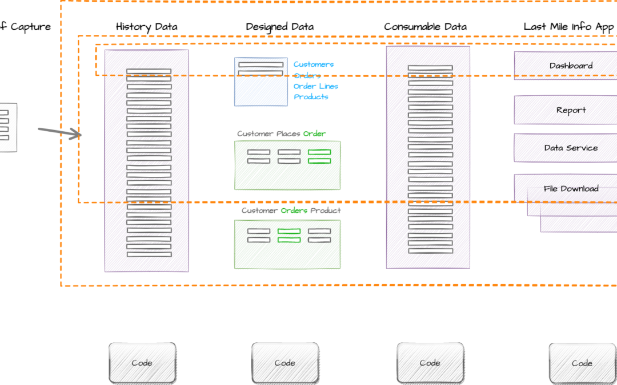Screen dimensions: 617x385
Task: Click the Last Mile Info App heading
Action: click(x=568, y=27)
